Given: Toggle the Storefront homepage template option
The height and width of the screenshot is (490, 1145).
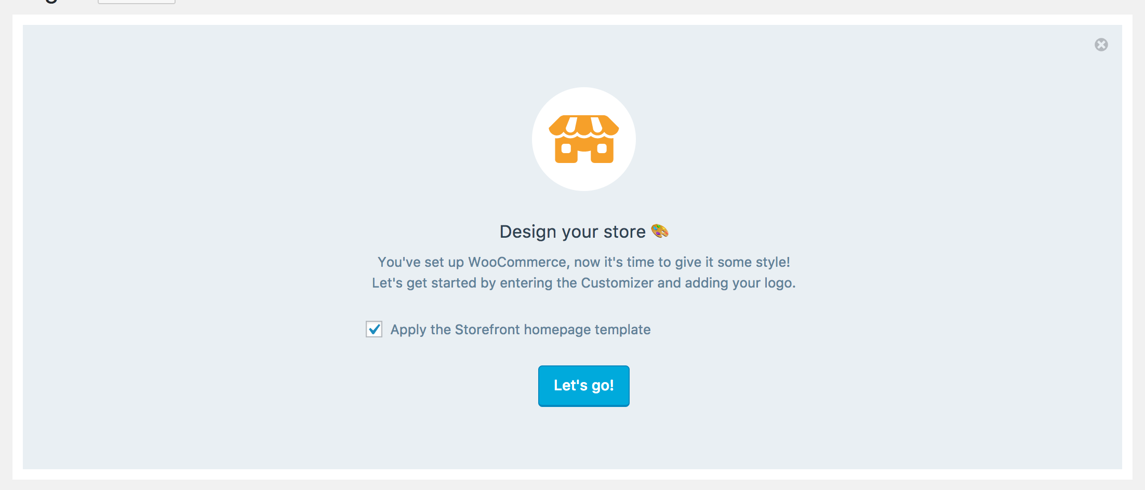Looking at the screenshot, I should click(x=374, y=329).
